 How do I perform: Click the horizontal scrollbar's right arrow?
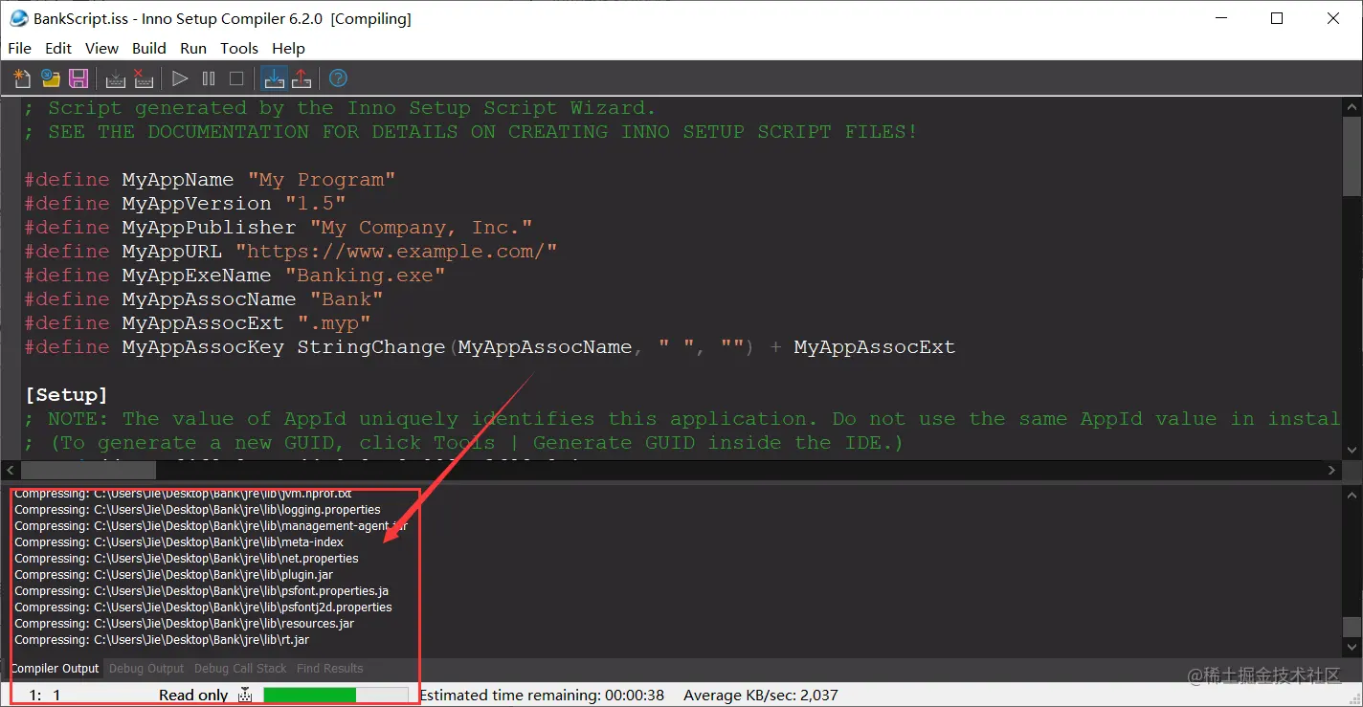pos(1332,470)
